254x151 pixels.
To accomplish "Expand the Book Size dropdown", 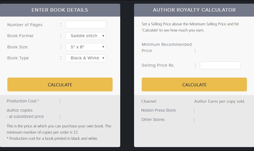I will [86, 47].
